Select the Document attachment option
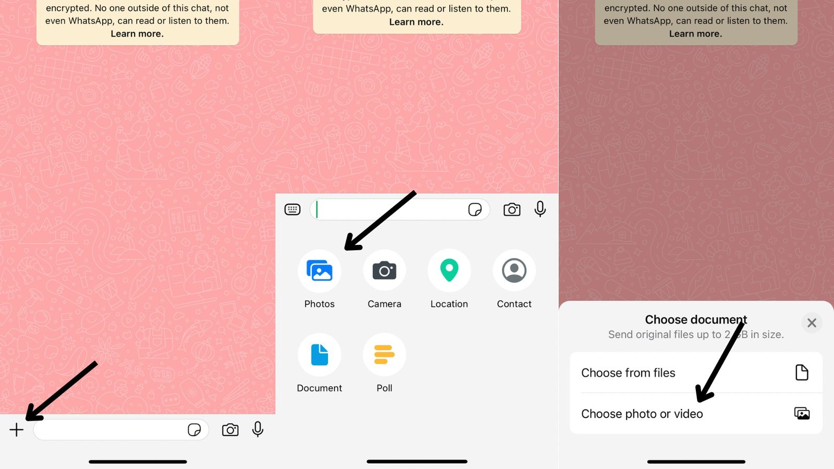This screenshot has width=834, height=469. (x=320, y=355)
